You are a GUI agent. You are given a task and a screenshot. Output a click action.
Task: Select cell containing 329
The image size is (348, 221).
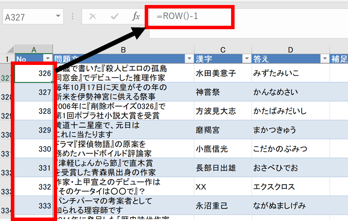tap(34, 130)
